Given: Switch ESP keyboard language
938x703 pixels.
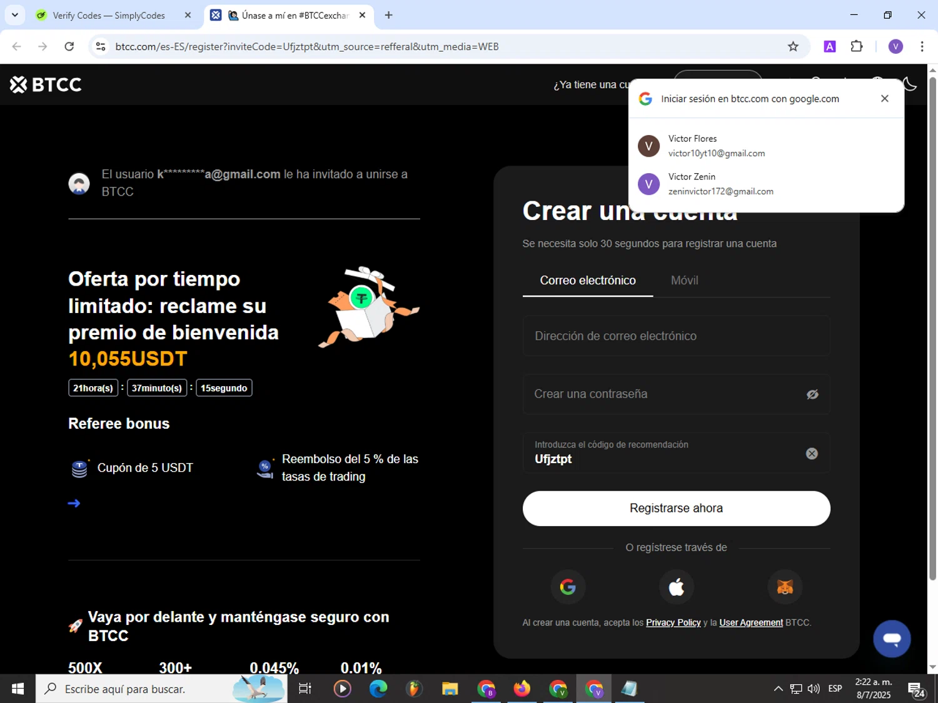Looking at the screenshot, I should [835, 689].
